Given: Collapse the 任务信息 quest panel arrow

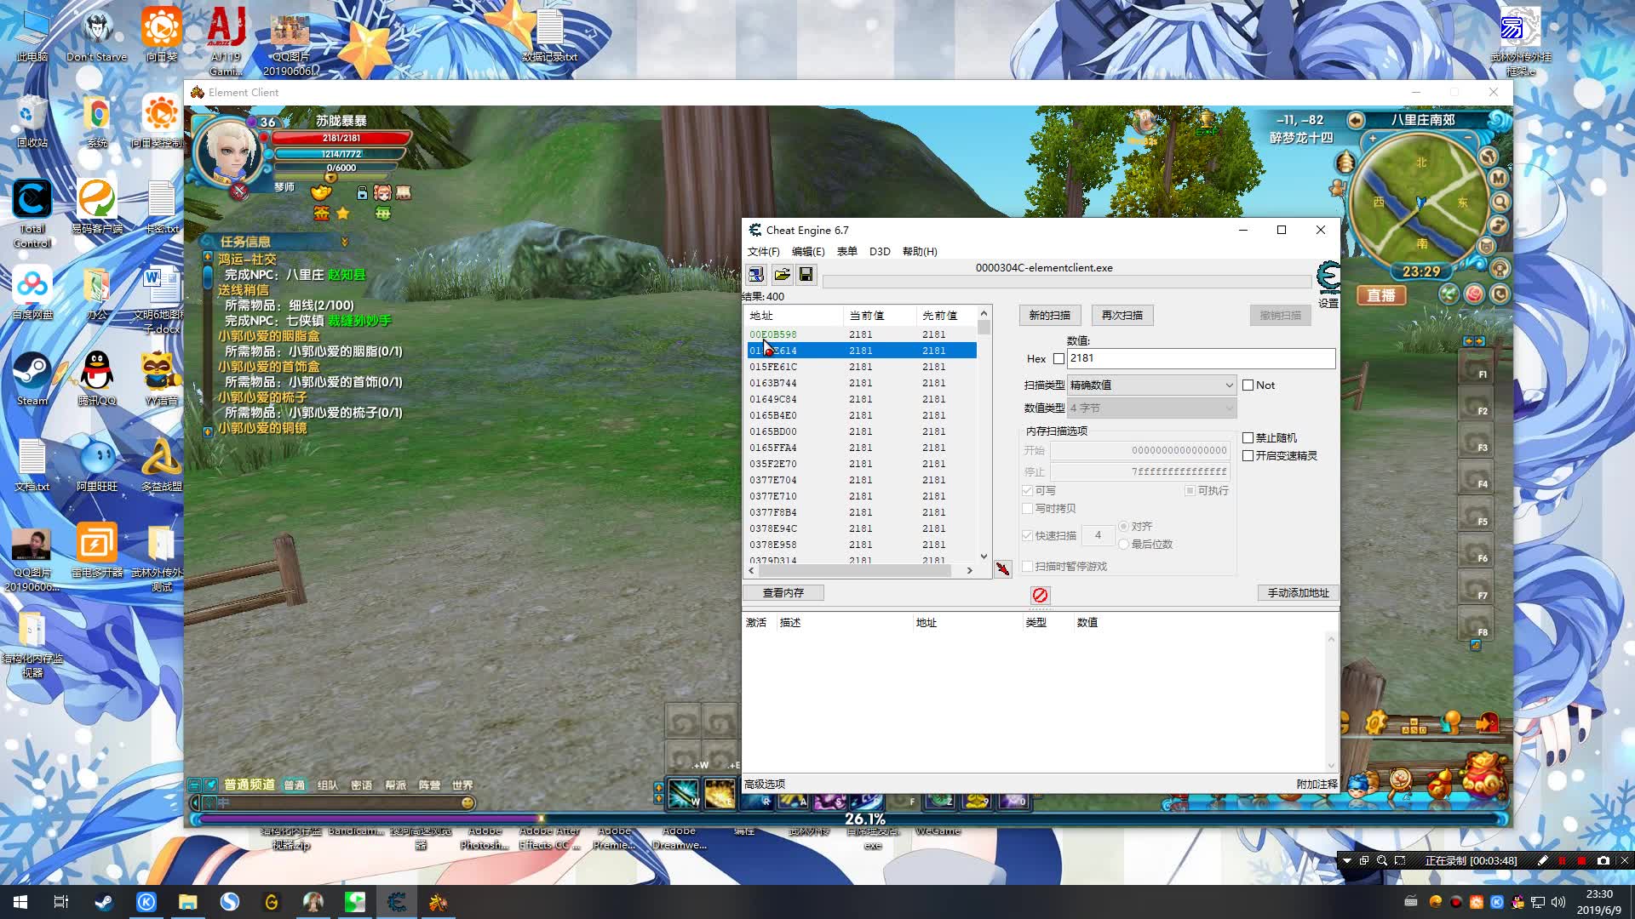Looking at the screenshot, I should (345, 242).
